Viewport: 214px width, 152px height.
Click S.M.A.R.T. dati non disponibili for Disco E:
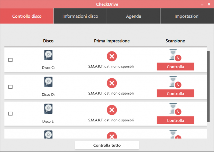111,120
